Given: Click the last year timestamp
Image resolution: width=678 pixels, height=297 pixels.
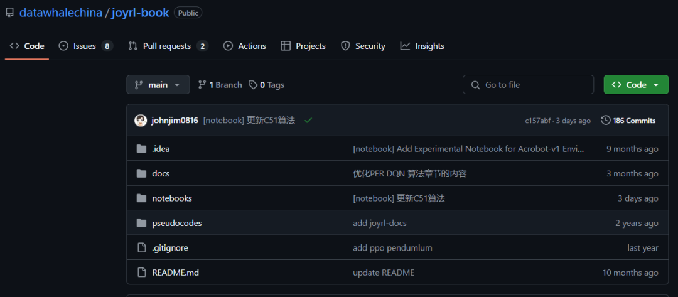Looking at the screenshot, I should [643, 248].
